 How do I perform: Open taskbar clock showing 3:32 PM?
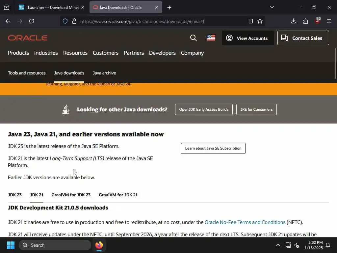coord(313,245)
